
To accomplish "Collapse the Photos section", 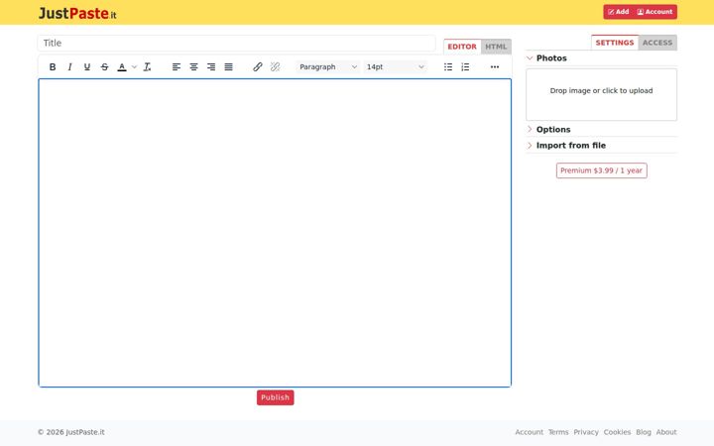I will click(601, 58).
